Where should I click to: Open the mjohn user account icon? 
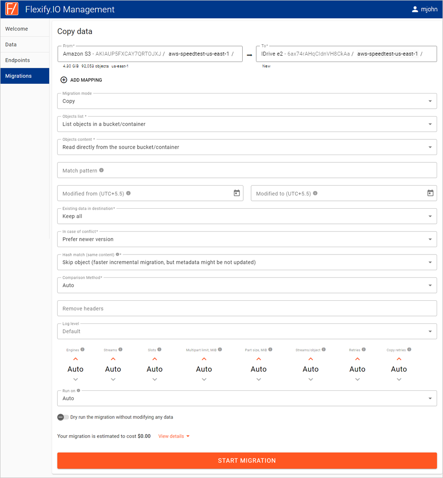[x=414, y=9]
